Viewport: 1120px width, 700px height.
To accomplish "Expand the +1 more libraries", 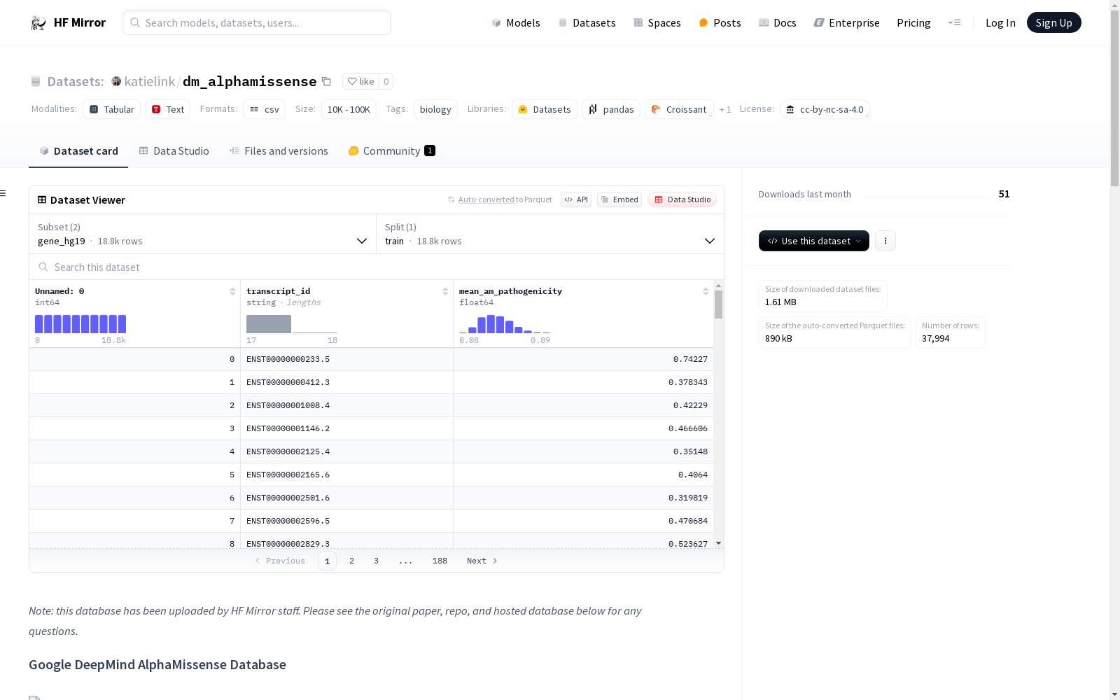I will click(x=725, y=109).
